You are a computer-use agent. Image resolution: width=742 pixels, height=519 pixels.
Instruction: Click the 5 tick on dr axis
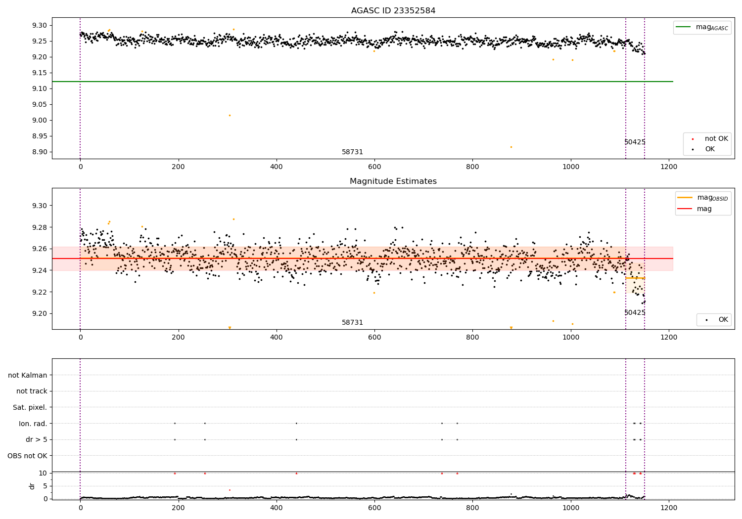coord(45,486)
